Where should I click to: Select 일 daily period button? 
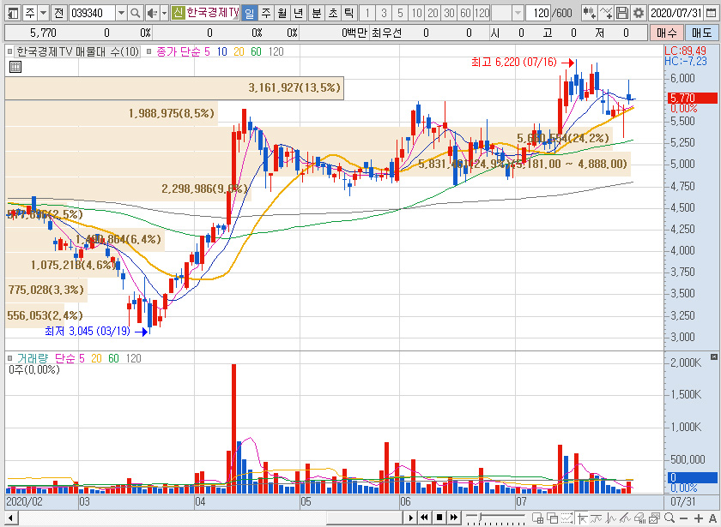click(x=249, y=13)
